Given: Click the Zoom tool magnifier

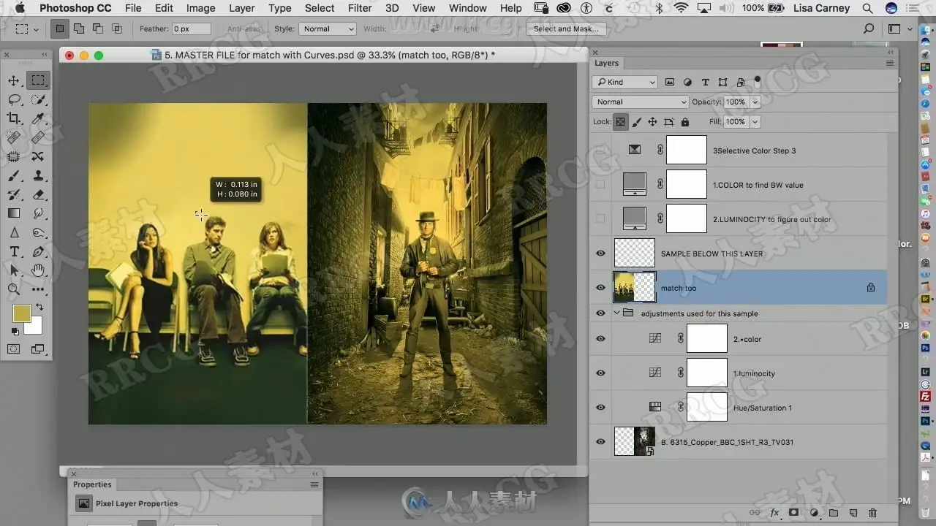Looking at the screenshot, I should 14,289.
